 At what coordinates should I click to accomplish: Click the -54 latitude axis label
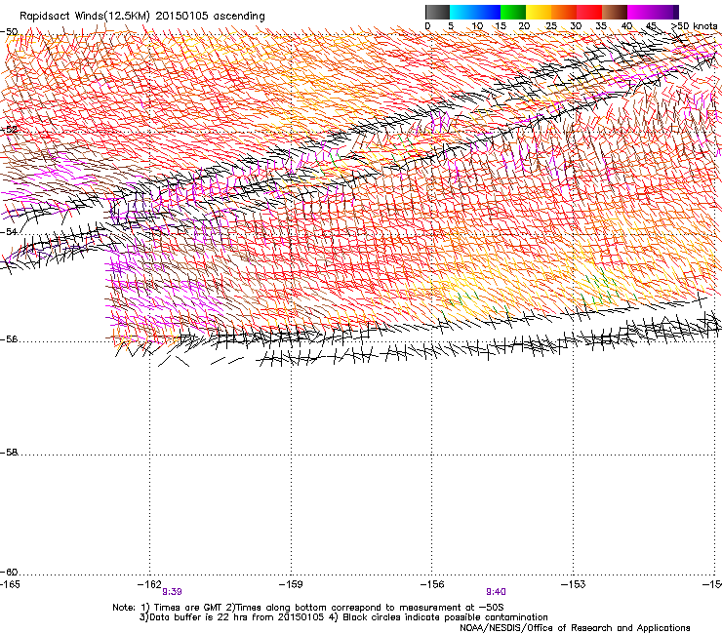point(9,231)
